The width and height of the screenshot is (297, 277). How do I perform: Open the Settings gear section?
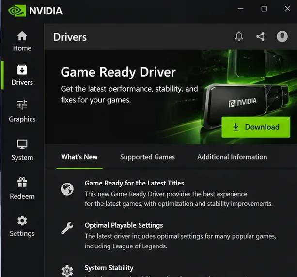(x=22, y=226)
